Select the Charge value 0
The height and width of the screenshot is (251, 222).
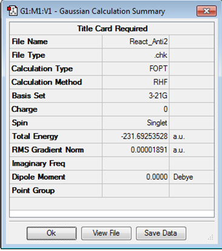click(x=166, y=109)
